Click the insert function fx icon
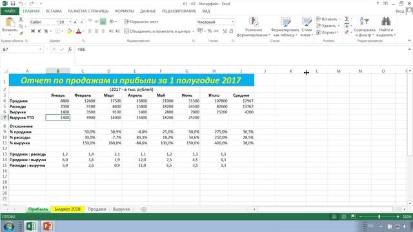The image size is (413, 232). [x=70, y=49]
